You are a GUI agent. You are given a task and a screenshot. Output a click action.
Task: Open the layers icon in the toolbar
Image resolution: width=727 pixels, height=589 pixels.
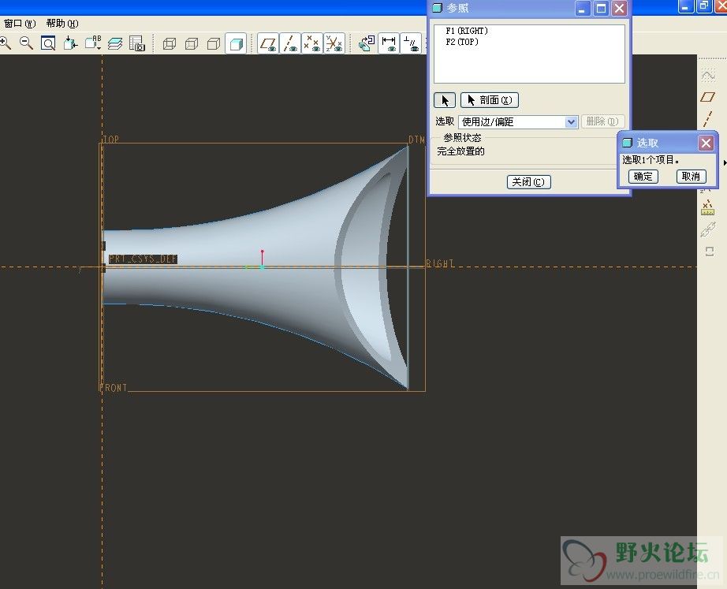tap(115, 43)
